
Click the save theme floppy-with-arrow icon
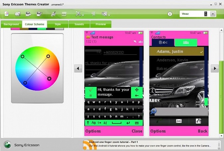pyautogui.click(x=28, y=14)
